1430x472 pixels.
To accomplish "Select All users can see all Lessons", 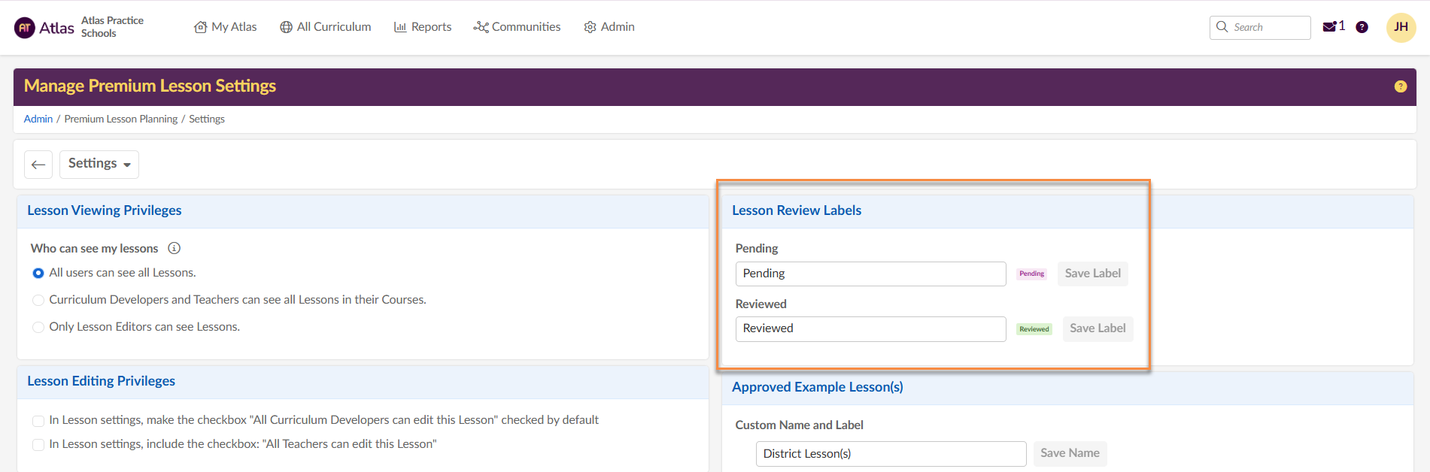I will tap(38, 273).
